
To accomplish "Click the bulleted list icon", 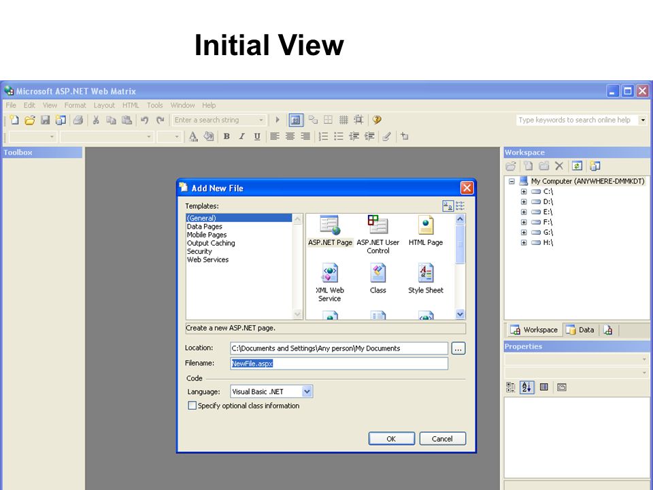I will click(x=339, y=136).
